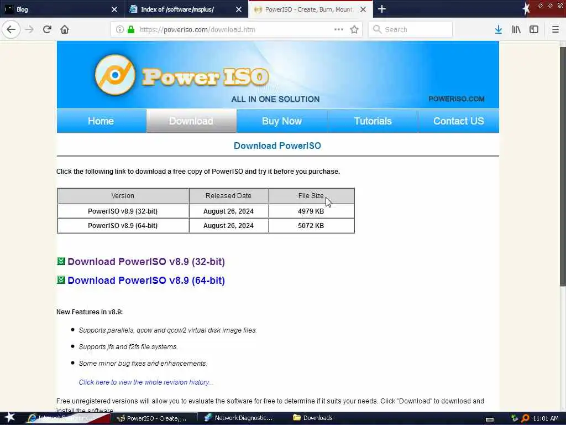Activate PowerISO - Create taskbar button
The width and height of the screenshot is (566, 425).
point(154,418)
